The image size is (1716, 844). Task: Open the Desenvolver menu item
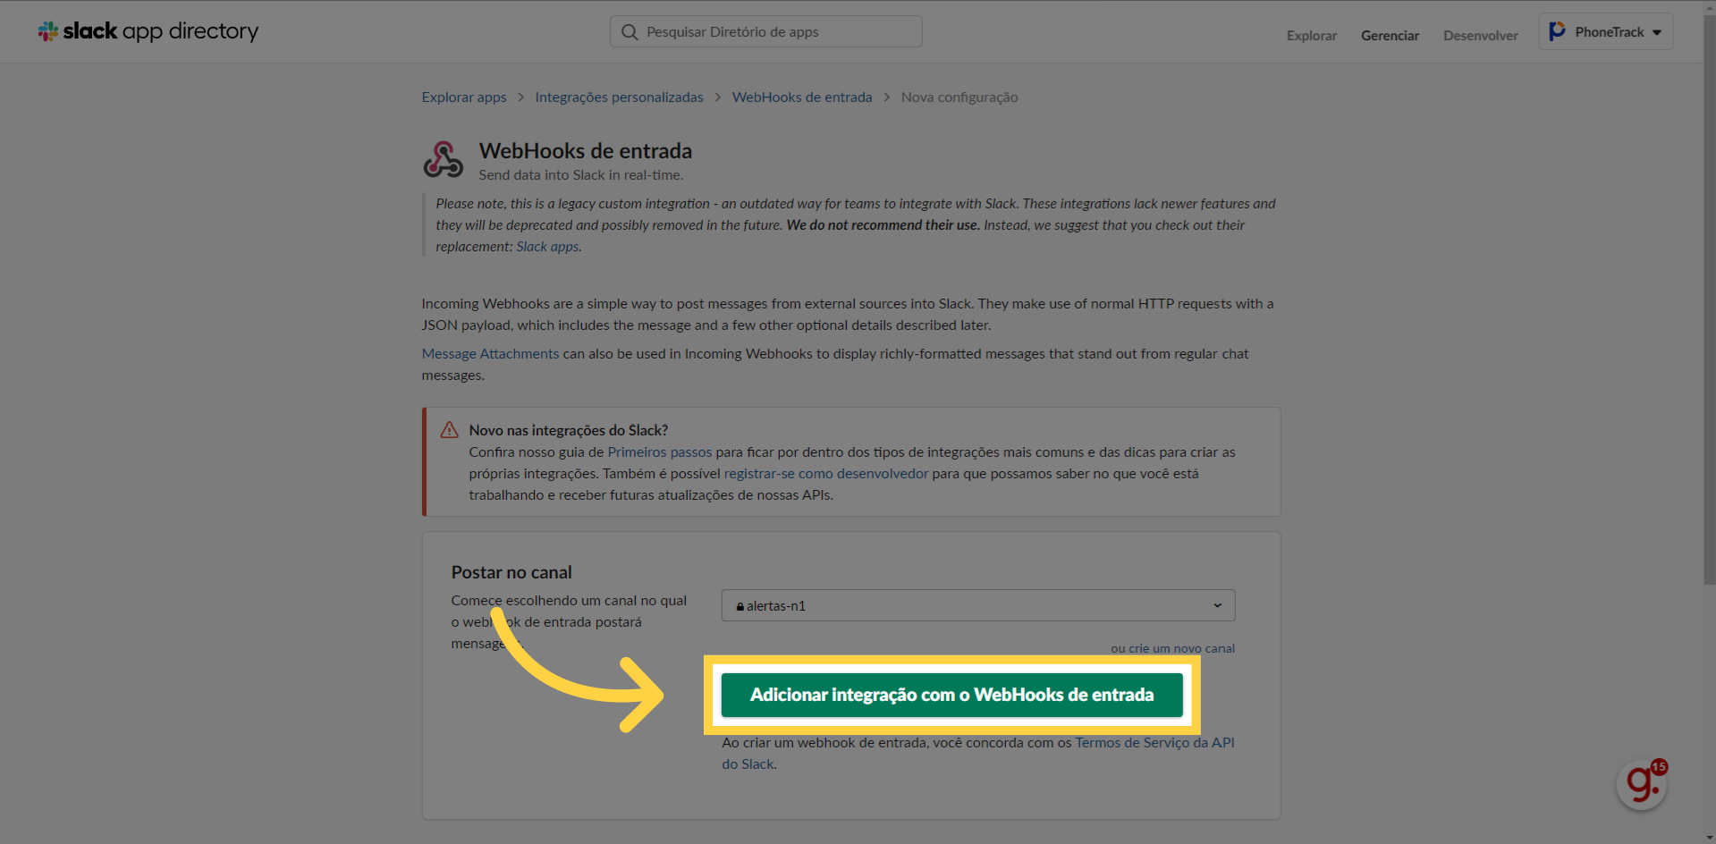tap(1481, 36)
